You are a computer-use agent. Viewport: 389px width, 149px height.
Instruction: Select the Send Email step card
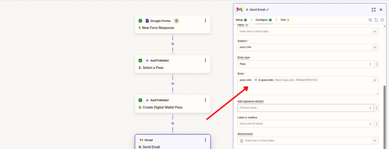click(x=173, y=142)
